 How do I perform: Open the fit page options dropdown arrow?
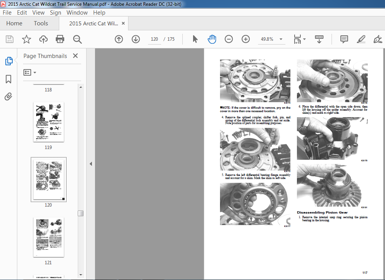(305, 39)
